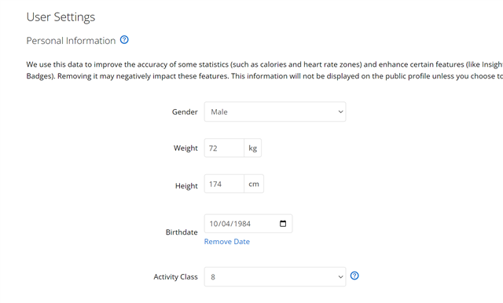
Task: Open the Birthdate calendar picker icon
Action: coord(283,224)
